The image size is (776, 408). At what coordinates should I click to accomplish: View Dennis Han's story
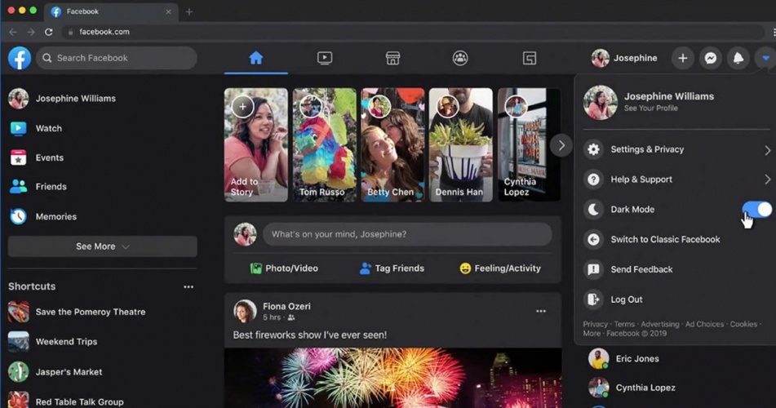(461, 144)
